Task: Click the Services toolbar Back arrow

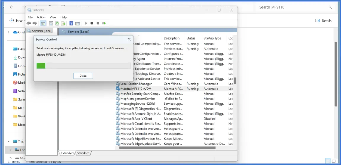Action: [29, 23]
